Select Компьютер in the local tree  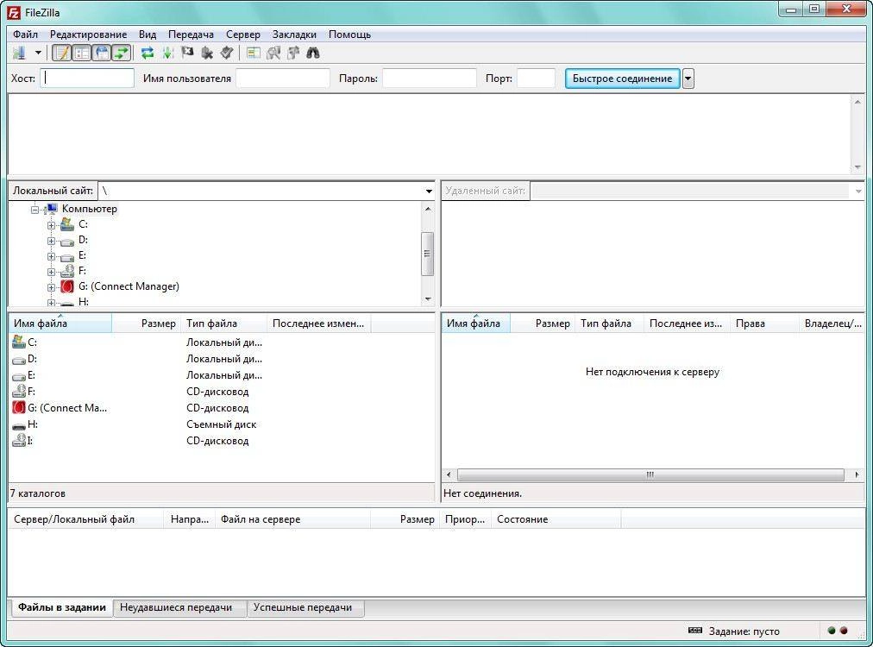(89, 209)
